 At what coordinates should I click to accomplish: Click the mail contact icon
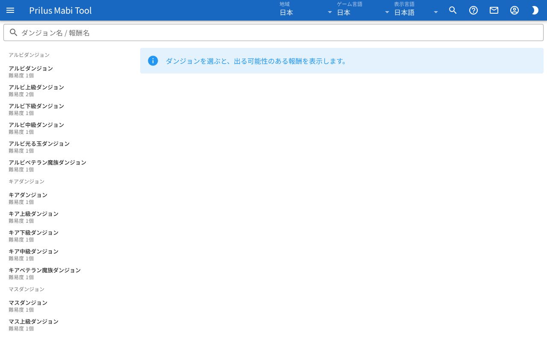pyautogui.click(x=494, y=10)
